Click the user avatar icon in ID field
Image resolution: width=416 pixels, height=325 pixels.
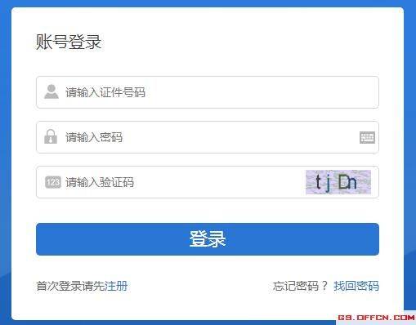pos(51,91)
